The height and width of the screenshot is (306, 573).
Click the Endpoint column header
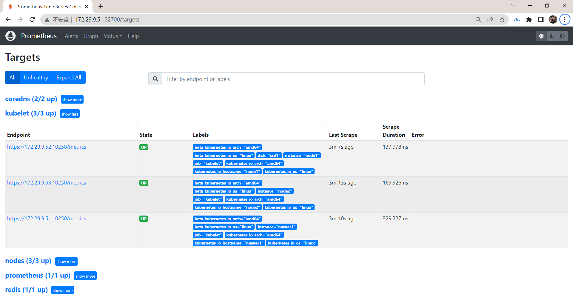19,135
